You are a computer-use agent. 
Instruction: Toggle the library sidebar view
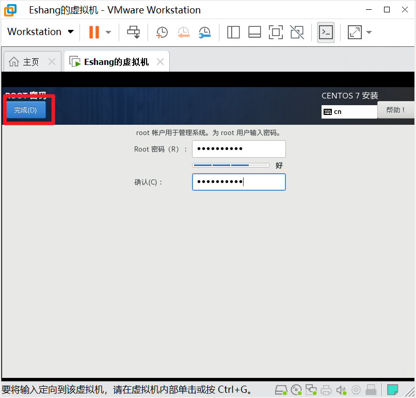coord(233,32)
